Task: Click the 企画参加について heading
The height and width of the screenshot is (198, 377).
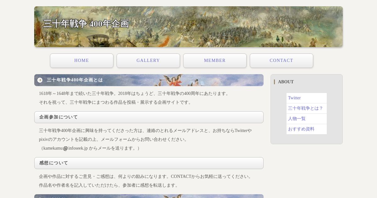Action: tap(149, 117)
